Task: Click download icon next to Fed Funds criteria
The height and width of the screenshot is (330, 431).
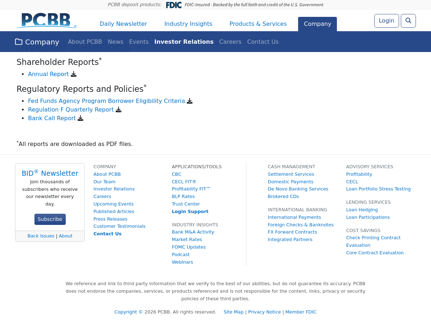Action: (x=190, y=101)
